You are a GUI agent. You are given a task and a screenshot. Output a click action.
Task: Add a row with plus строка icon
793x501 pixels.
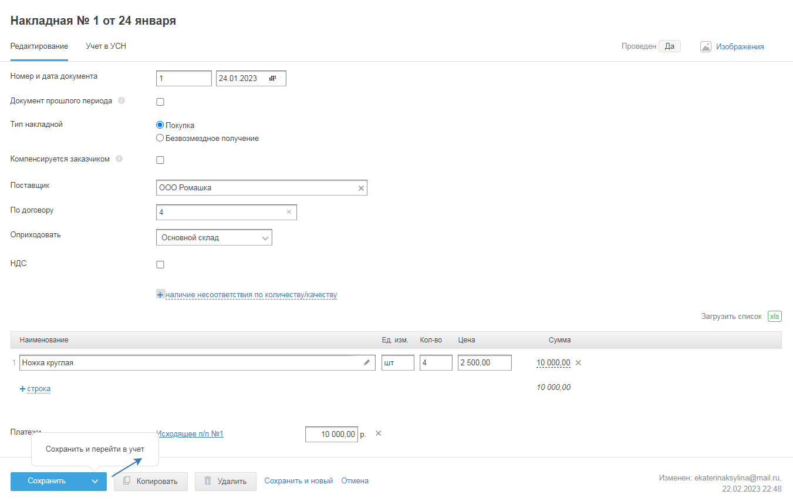point(23,389)
